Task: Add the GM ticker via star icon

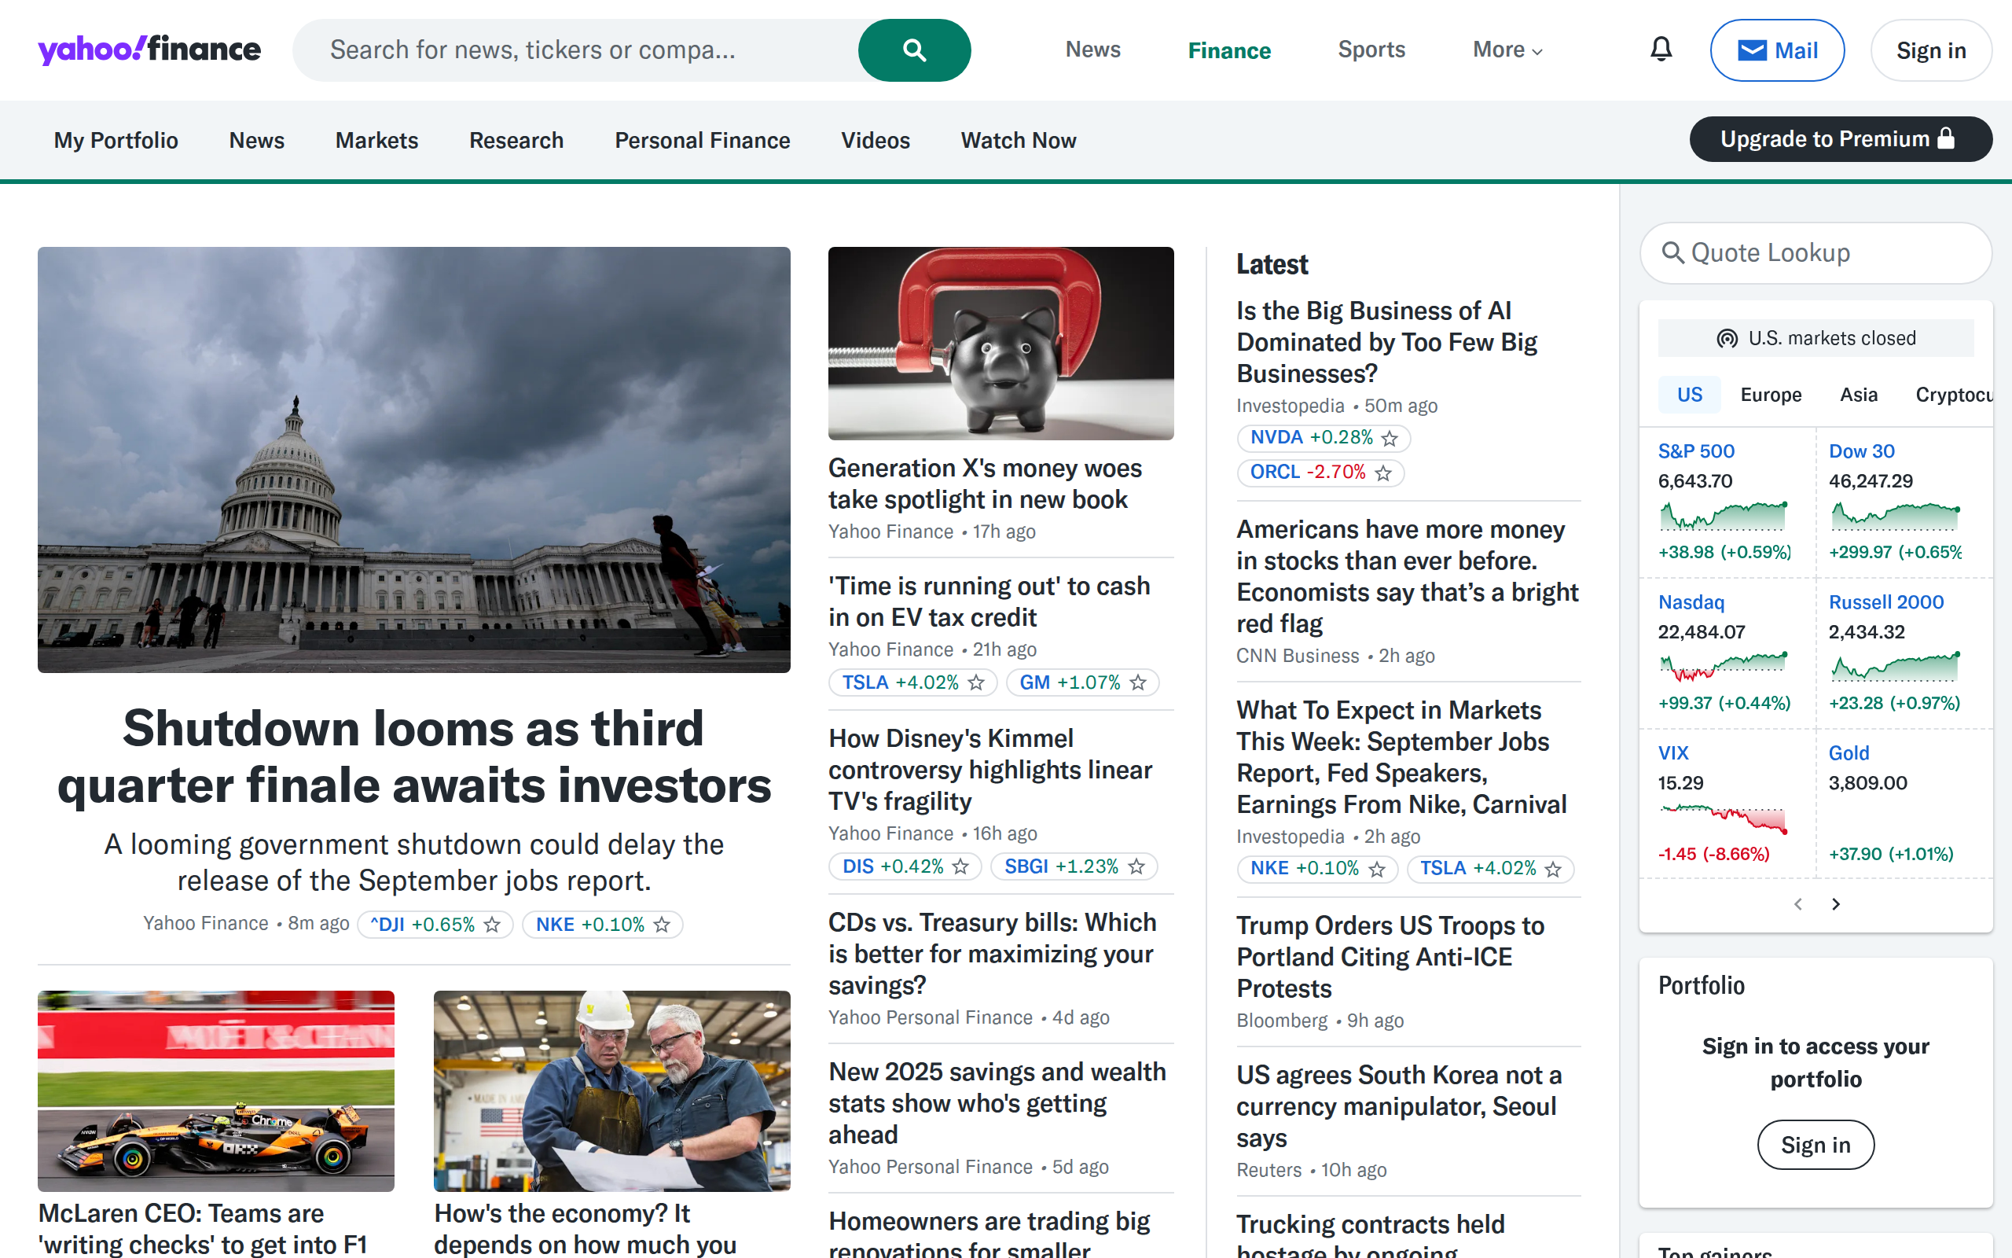Action: [1138, 683]
